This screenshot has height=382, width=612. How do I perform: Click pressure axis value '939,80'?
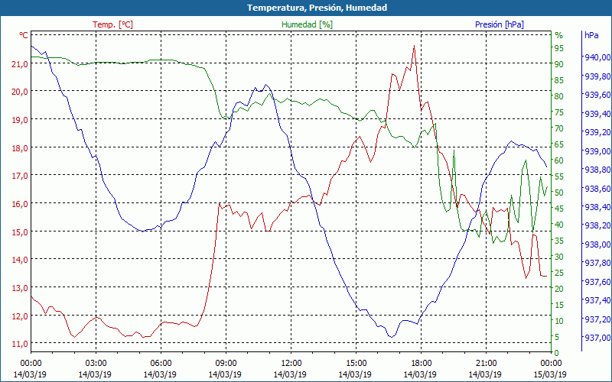coord(597,76)
